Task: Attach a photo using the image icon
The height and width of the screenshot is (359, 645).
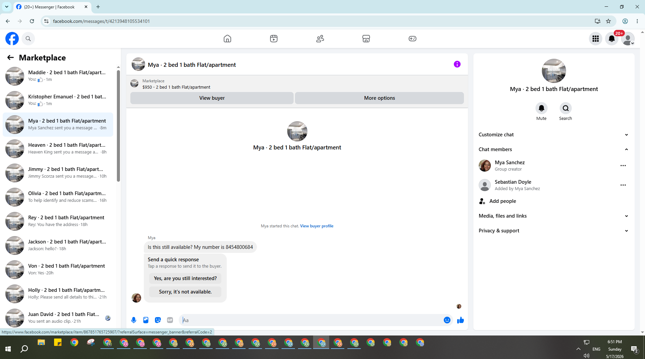Action: pos(146,320)
